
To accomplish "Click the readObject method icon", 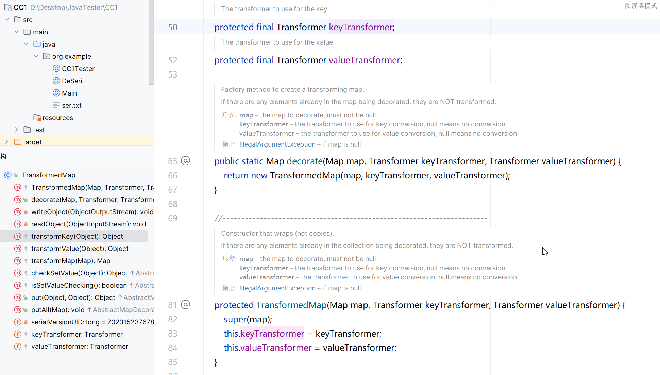I will point(18,224).
